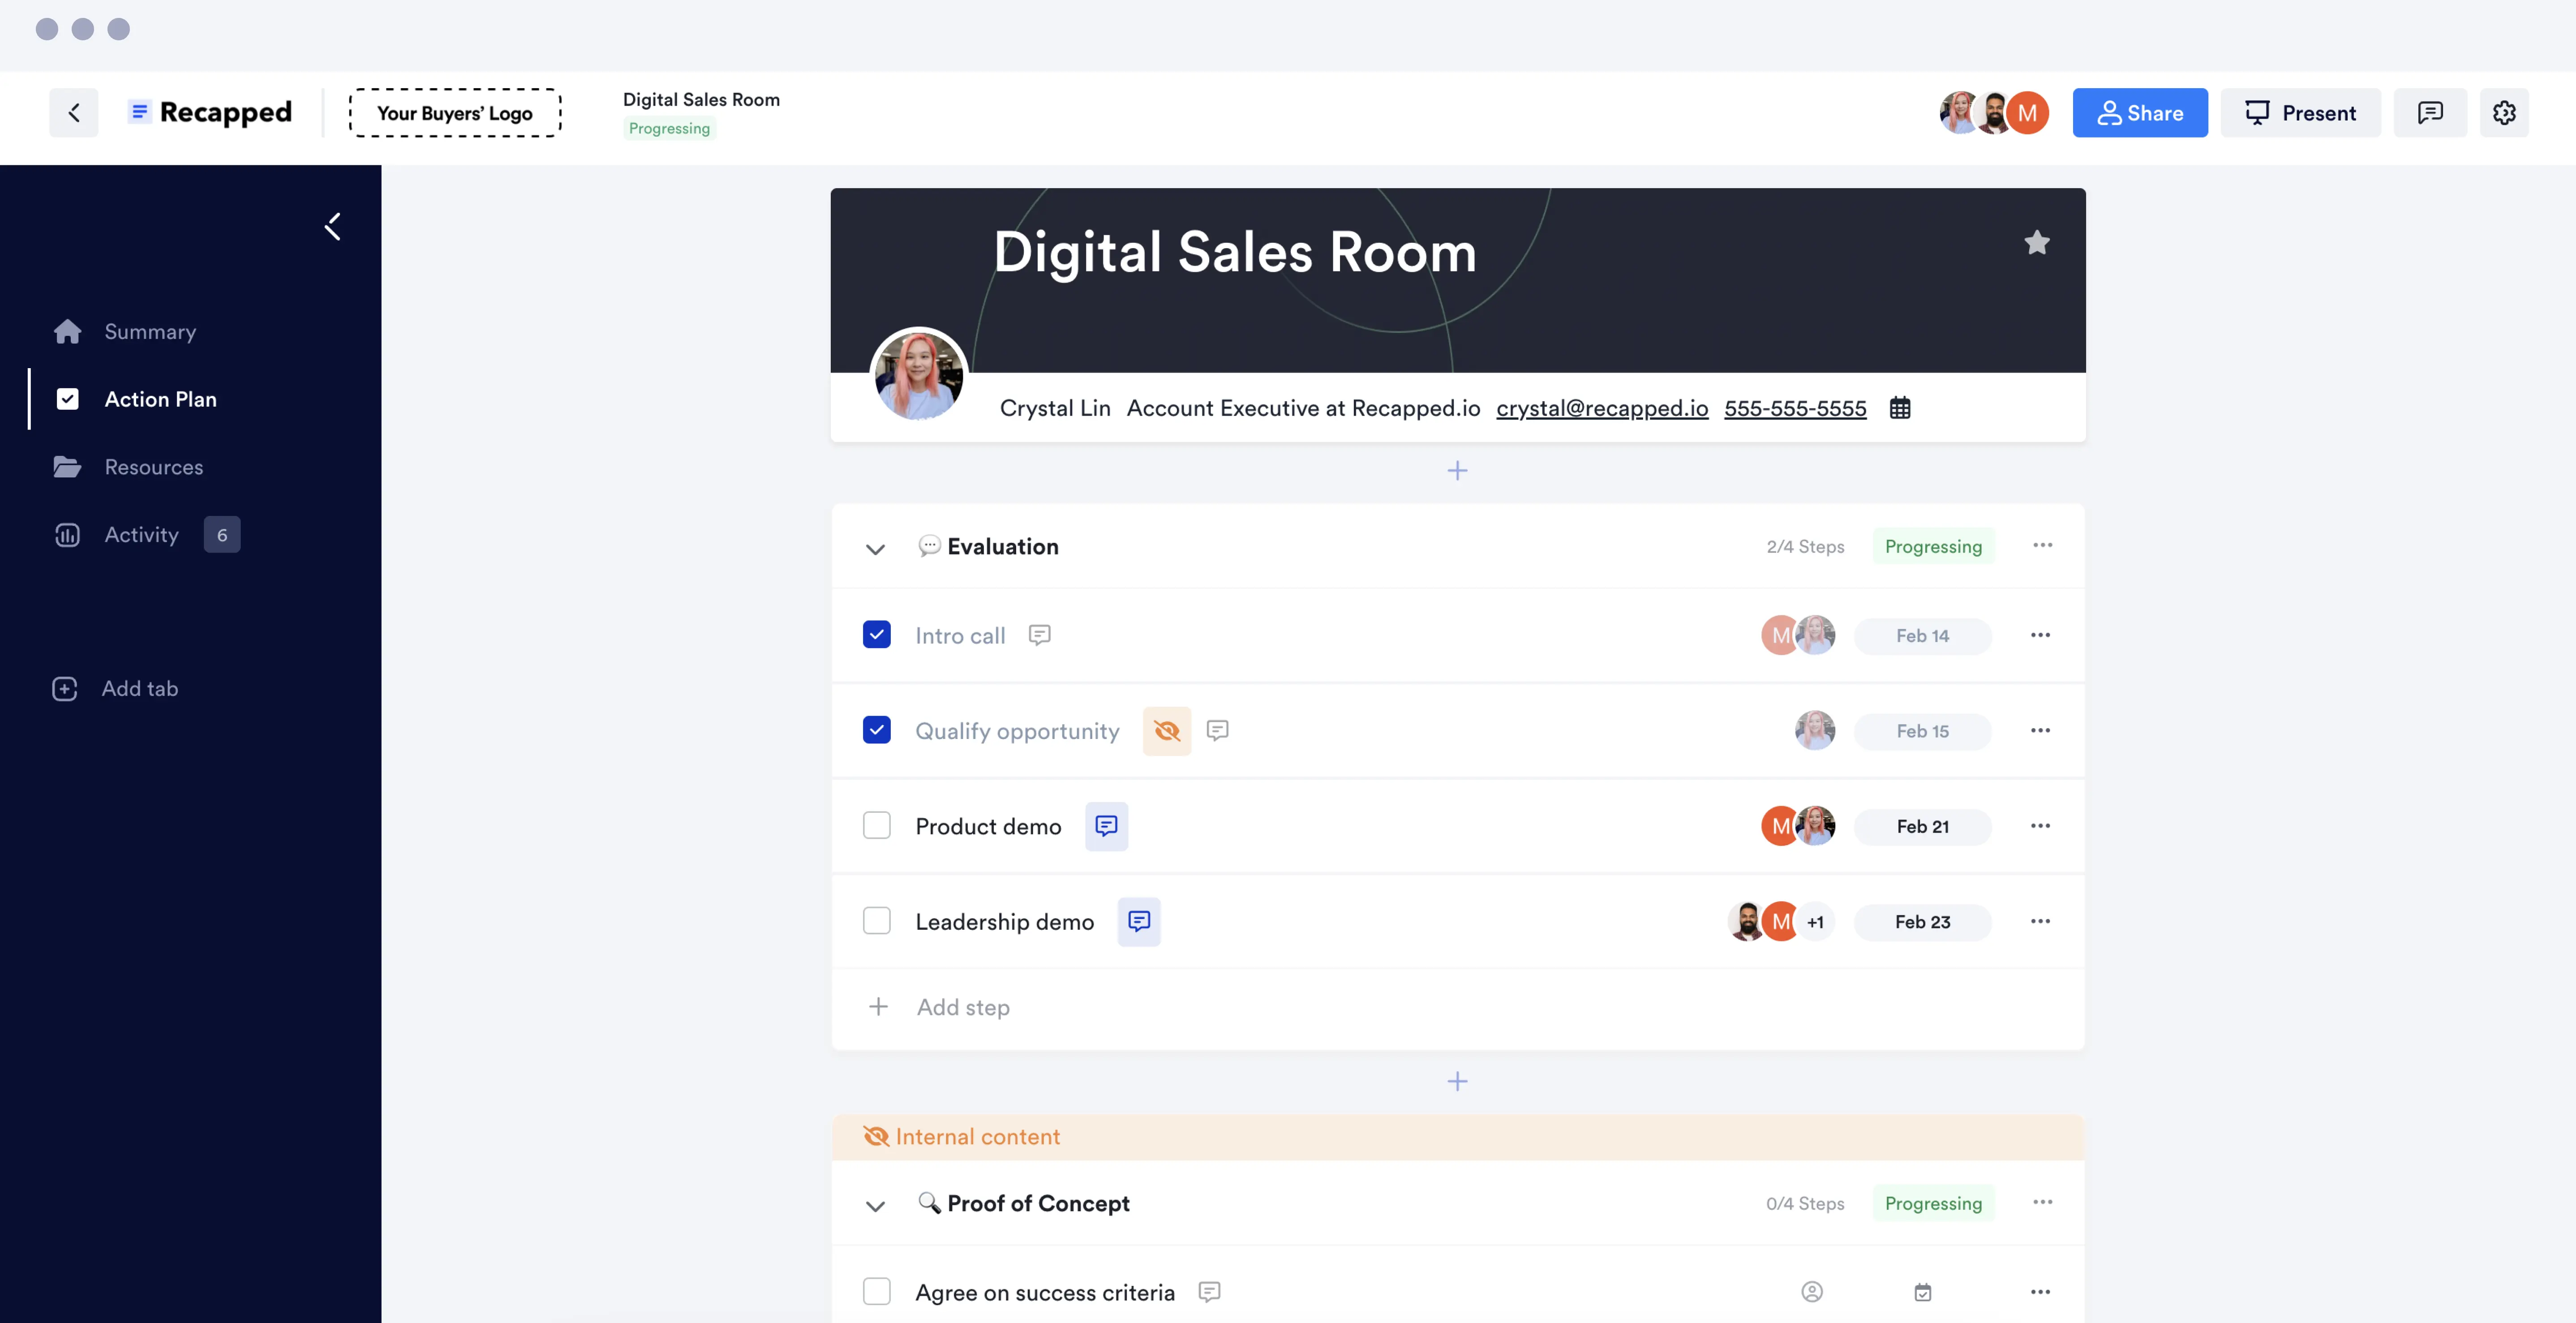Screen dimensions: 2576x1323
Task: Click assignee avatars on Intro call
Action: tap(1798, 636)
